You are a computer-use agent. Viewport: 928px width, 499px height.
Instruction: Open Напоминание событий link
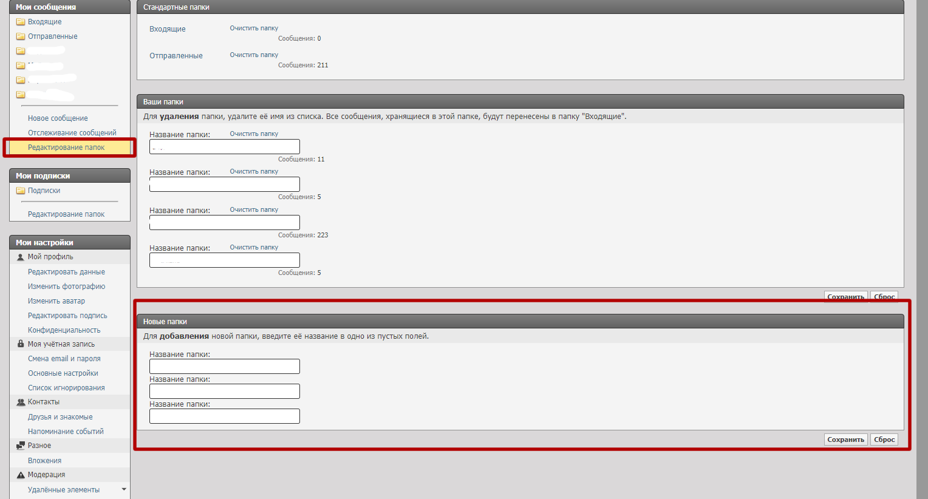[66, 432]
